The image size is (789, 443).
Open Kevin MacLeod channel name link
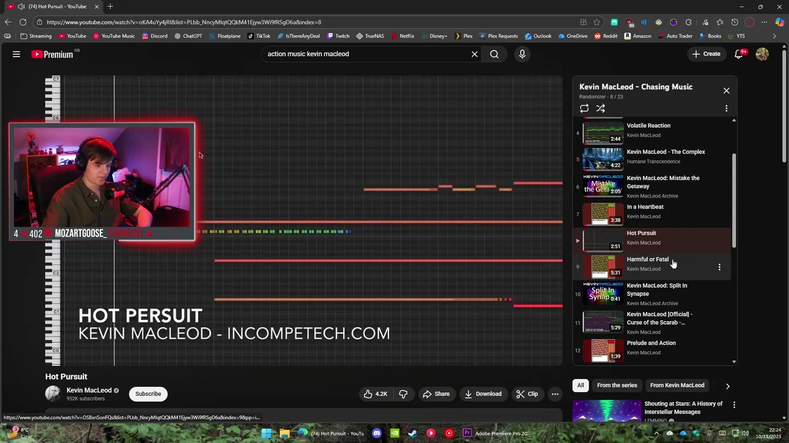click(x=89, y=390)
